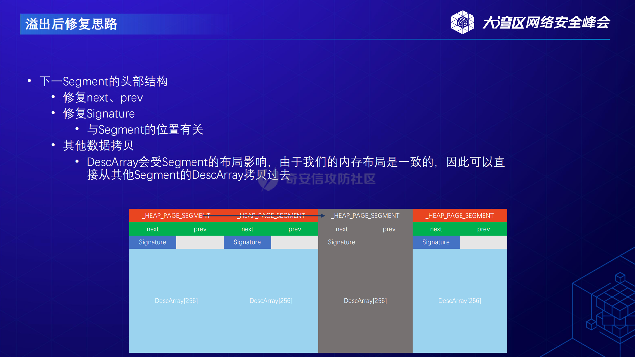635x357 pixels.
Task: Click the rightmost red _HEAP_PAGE_SEGMENT header
Action: click(460, 216)
